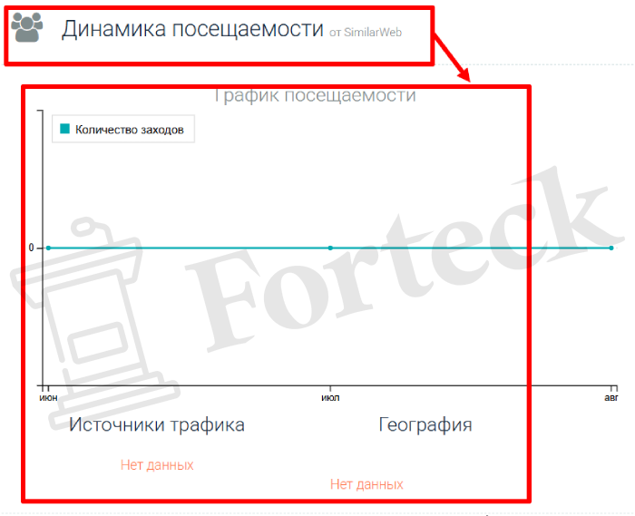Image resolution: width=635 pixels, height=516 pixels.
Task: Click the Forteck watermark stamp logo
Action: [86, 299]
